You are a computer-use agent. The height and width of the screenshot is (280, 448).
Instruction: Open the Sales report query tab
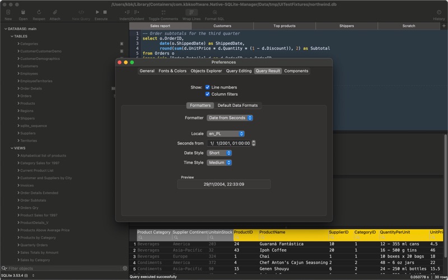click(x=160, y=26)
